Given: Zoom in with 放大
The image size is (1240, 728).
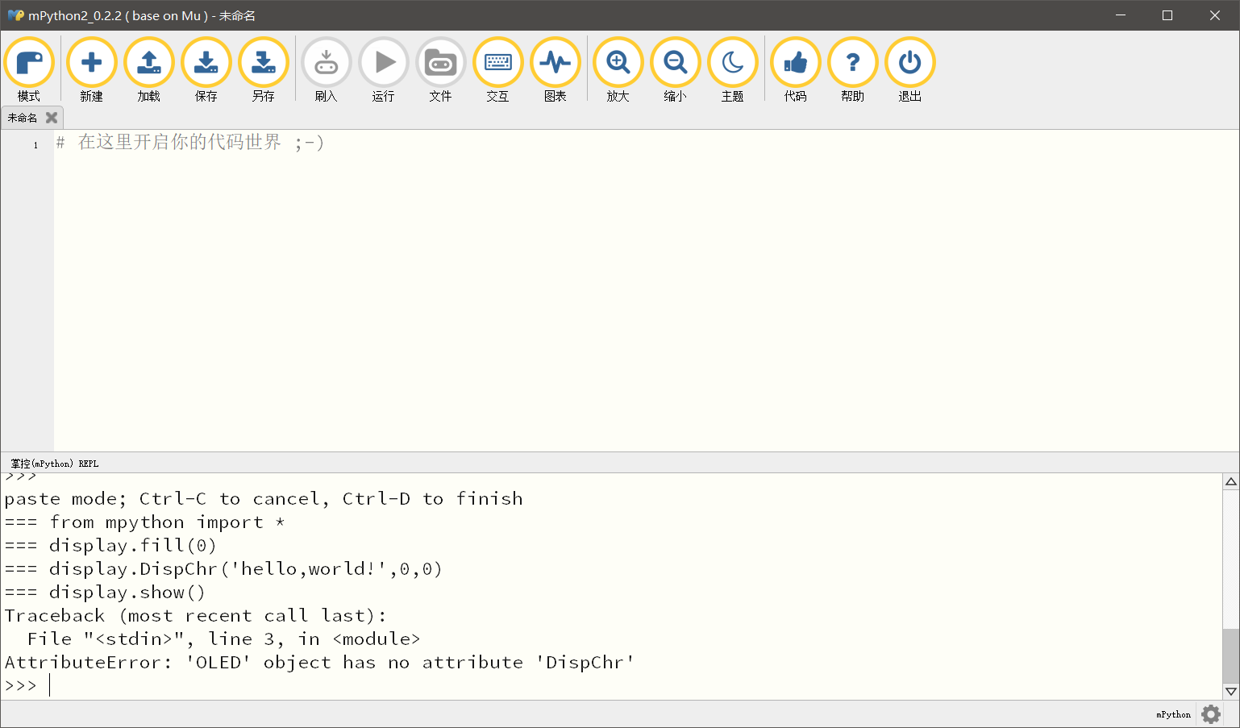Looking at the screenshot, I should pos(618,70).
